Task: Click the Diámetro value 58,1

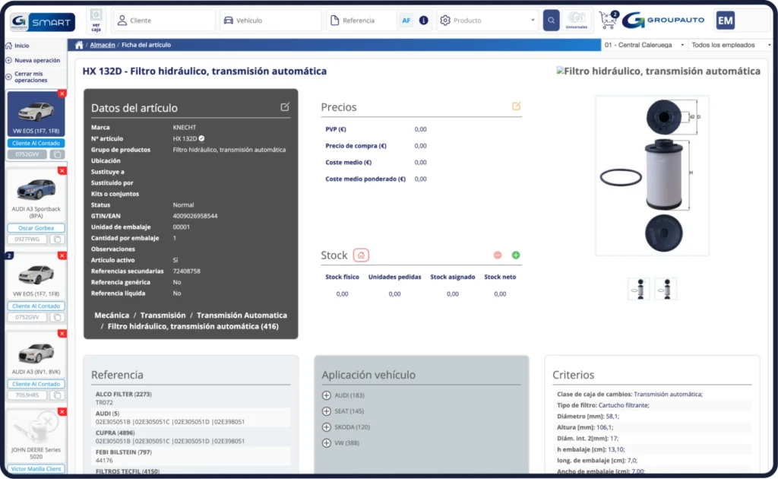Action: (612, 417)
